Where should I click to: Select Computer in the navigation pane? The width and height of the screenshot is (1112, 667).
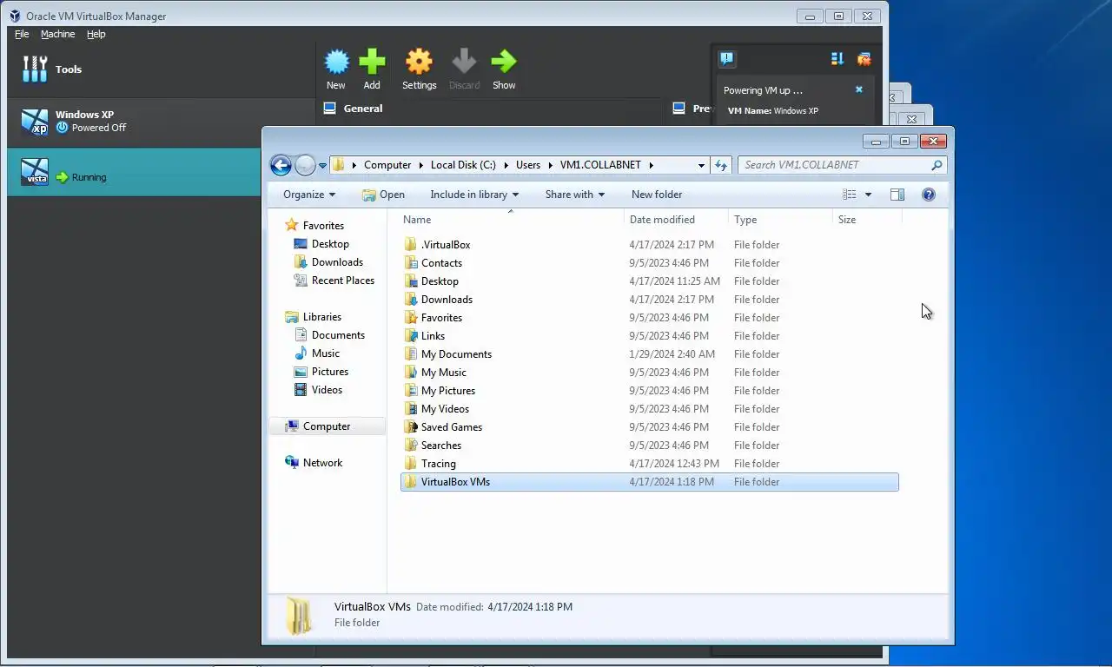click(x=327, y=426)
